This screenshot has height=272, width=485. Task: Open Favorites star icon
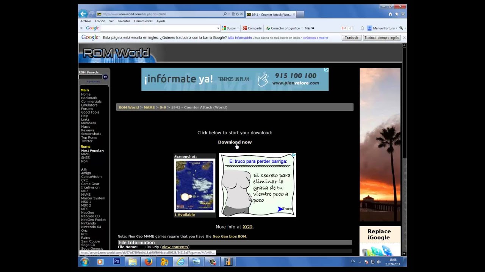coord(397,14)
